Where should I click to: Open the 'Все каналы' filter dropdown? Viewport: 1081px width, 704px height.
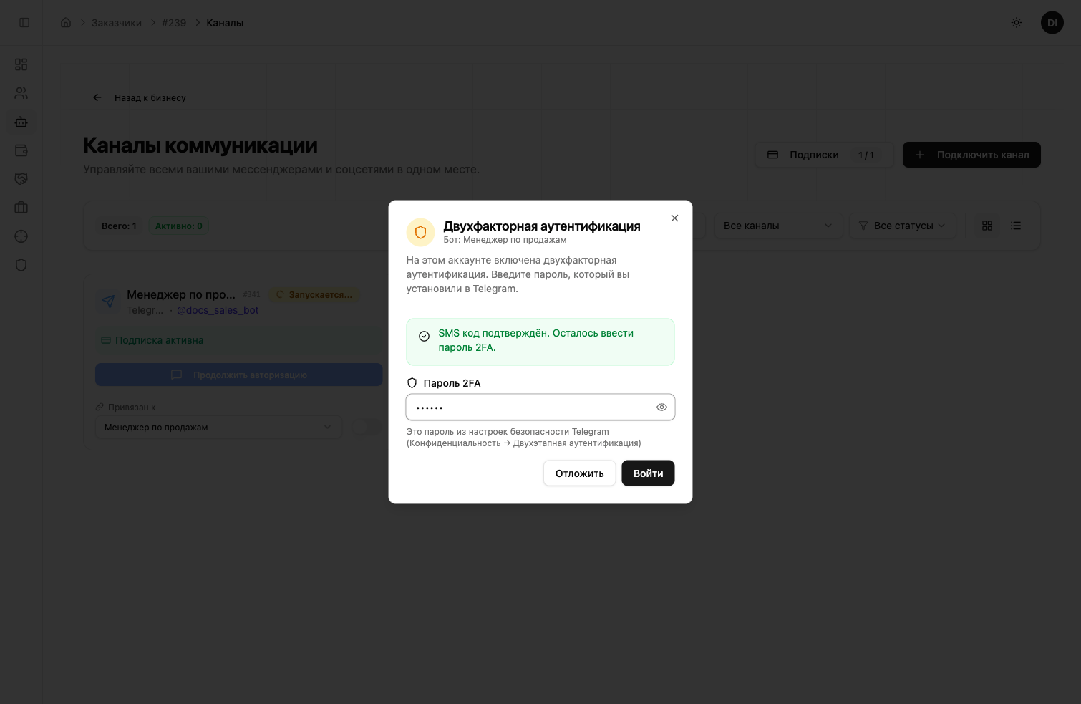778,226
